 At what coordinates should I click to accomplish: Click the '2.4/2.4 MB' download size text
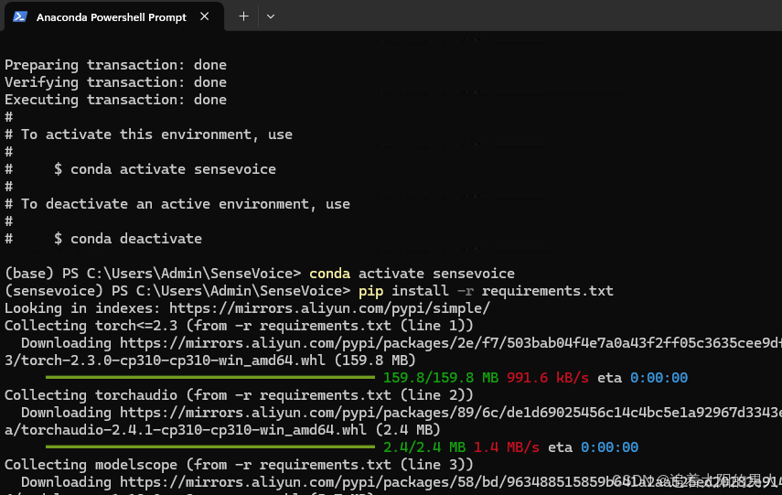424,447
